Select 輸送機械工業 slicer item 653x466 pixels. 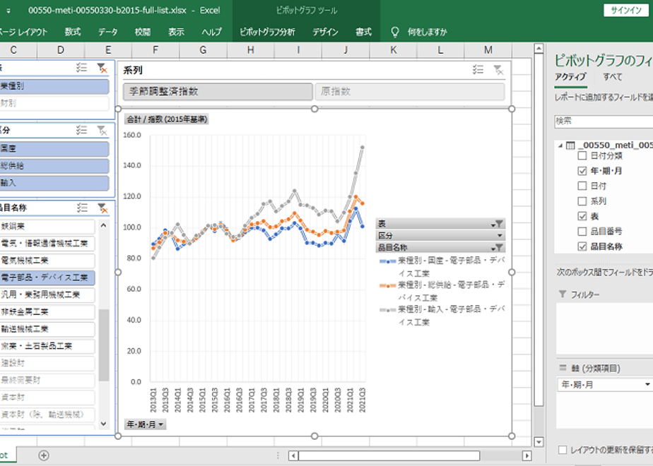point(47,329)
